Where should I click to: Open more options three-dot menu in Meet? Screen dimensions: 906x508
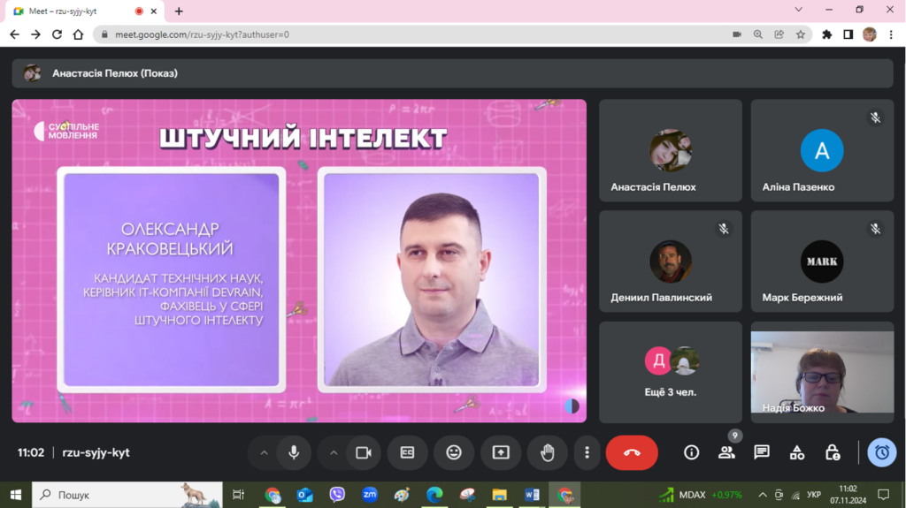point(587,452)
